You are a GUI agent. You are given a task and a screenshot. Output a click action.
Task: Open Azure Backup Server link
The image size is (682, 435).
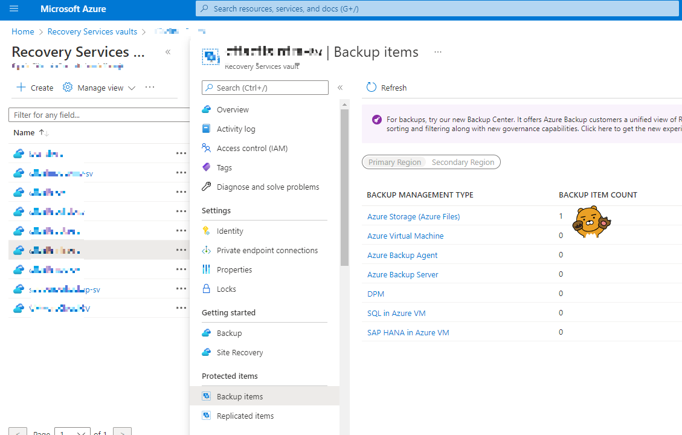point(403,274)
